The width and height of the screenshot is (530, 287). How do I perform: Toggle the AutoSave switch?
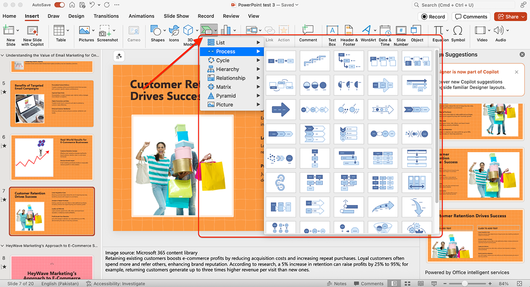(x=60, y=5)
